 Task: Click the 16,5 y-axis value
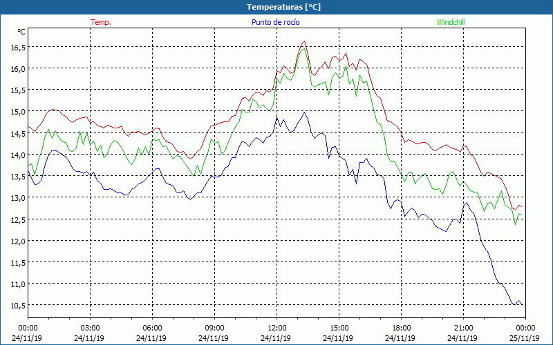click(18, 48)
